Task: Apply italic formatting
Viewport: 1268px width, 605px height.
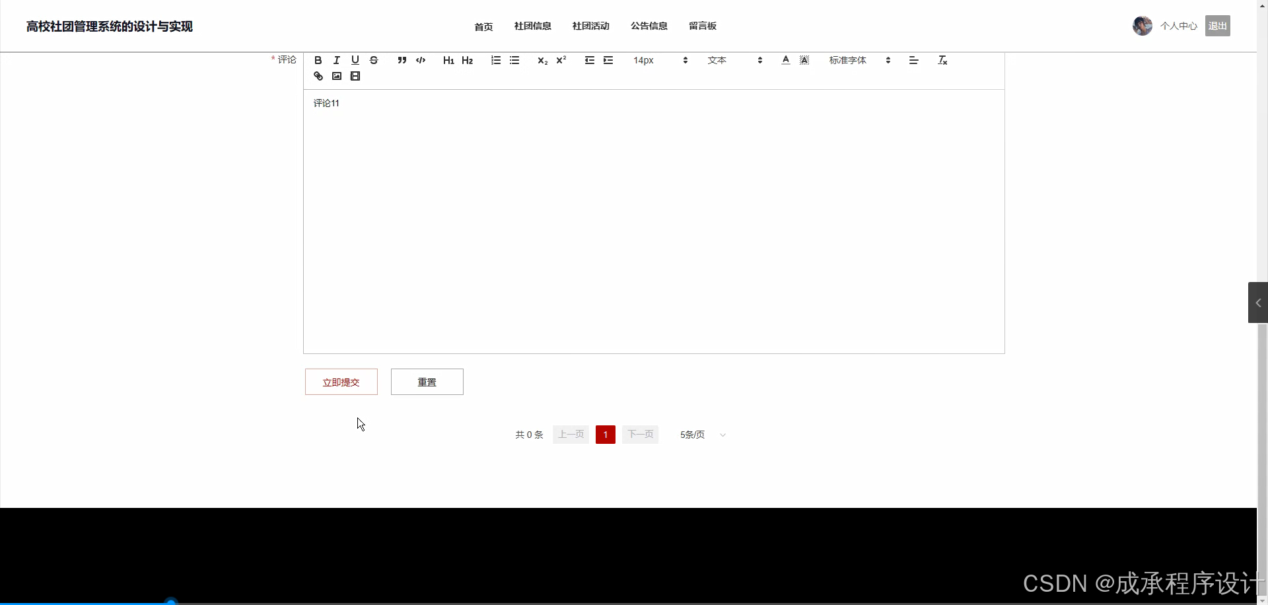Action: pos(336,60)
